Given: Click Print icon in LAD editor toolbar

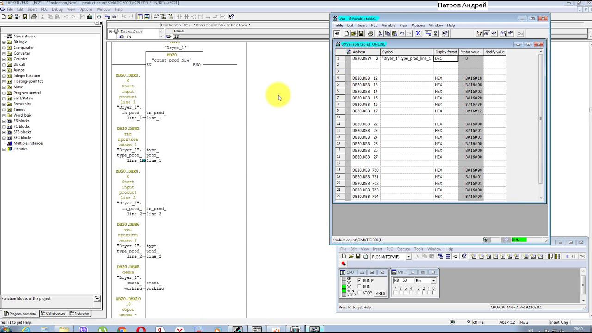Looking at the screenshot, I should 34,17.
